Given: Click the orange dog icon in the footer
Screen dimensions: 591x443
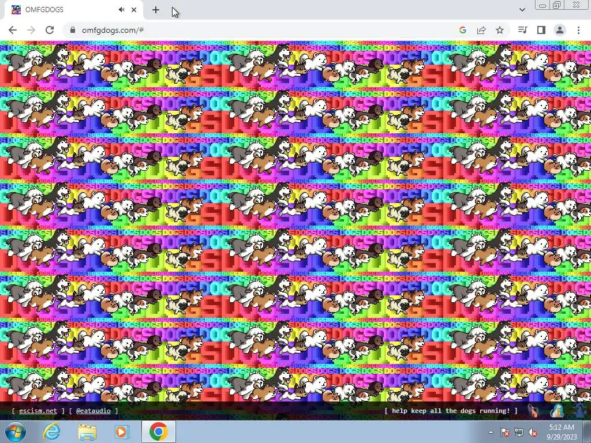Looking at the screenshot, I should [x=534, y=411].
